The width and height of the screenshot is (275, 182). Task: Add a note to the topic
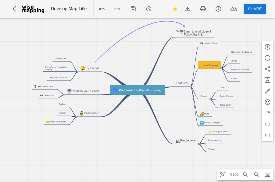(268, 113)
